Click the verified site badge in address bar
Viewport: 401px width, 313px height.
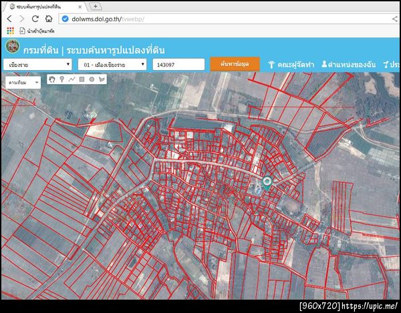point(65,19)
